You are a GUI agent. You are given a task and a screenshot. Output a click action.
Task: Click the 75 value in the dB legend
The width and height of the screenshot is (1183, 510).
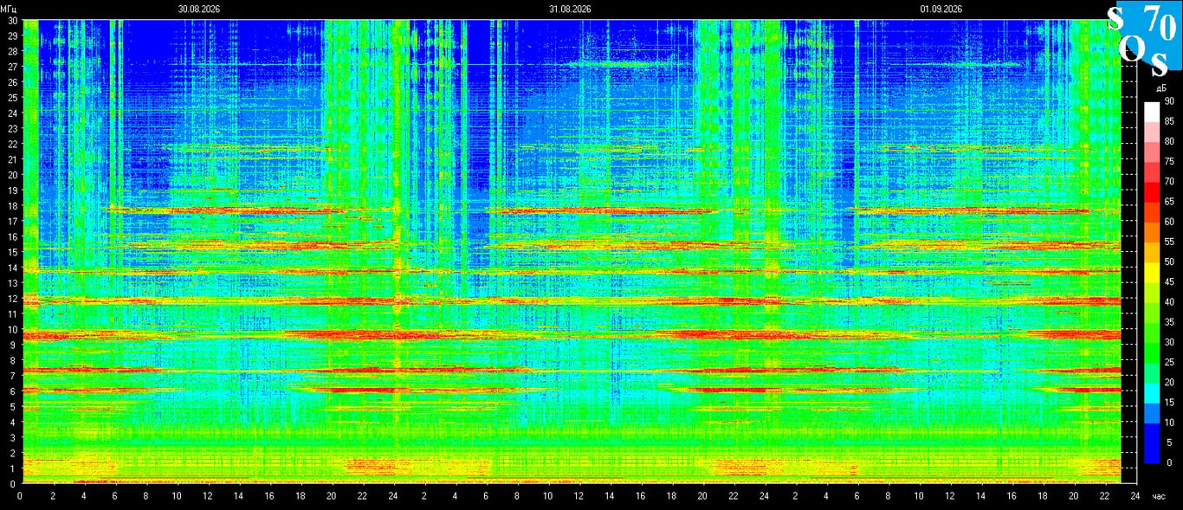(1169, 161)
